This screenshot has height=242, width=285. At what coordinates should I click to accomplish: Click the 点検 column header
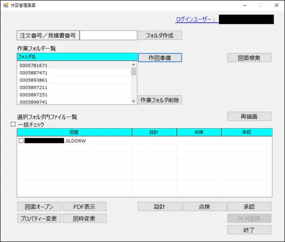pyautogui.click(x=199, y=132)
